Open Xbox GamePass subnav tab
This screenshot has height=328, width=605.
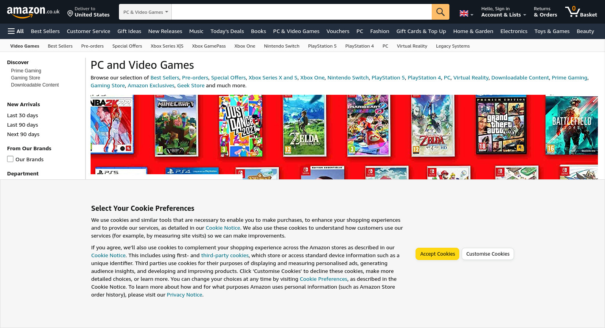[209, 46]
